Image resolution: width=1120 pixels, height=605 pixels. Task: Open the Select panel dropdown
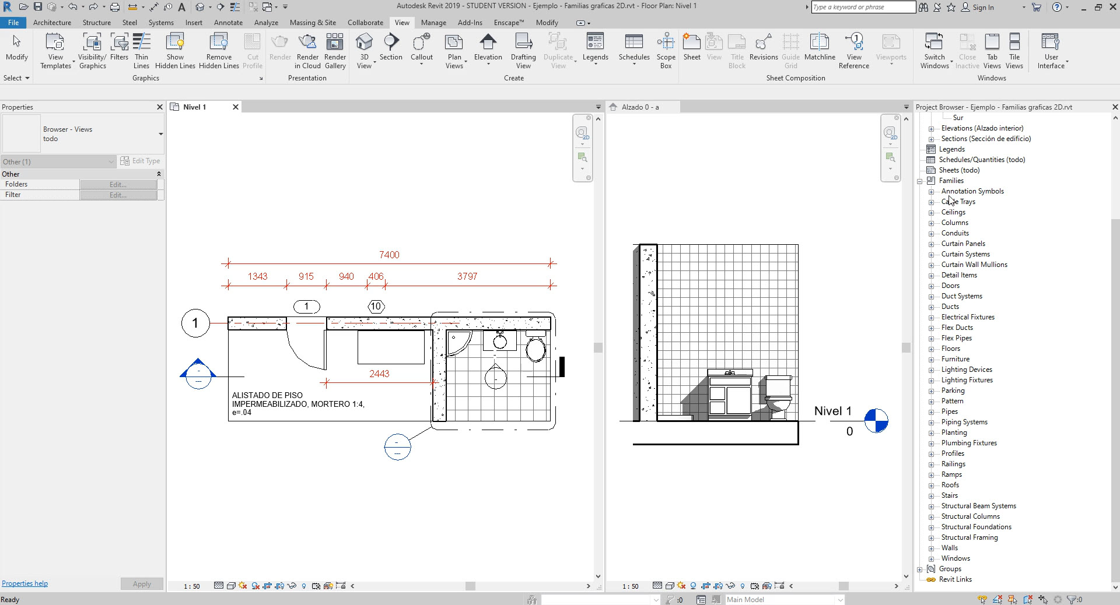coord(16,78)
